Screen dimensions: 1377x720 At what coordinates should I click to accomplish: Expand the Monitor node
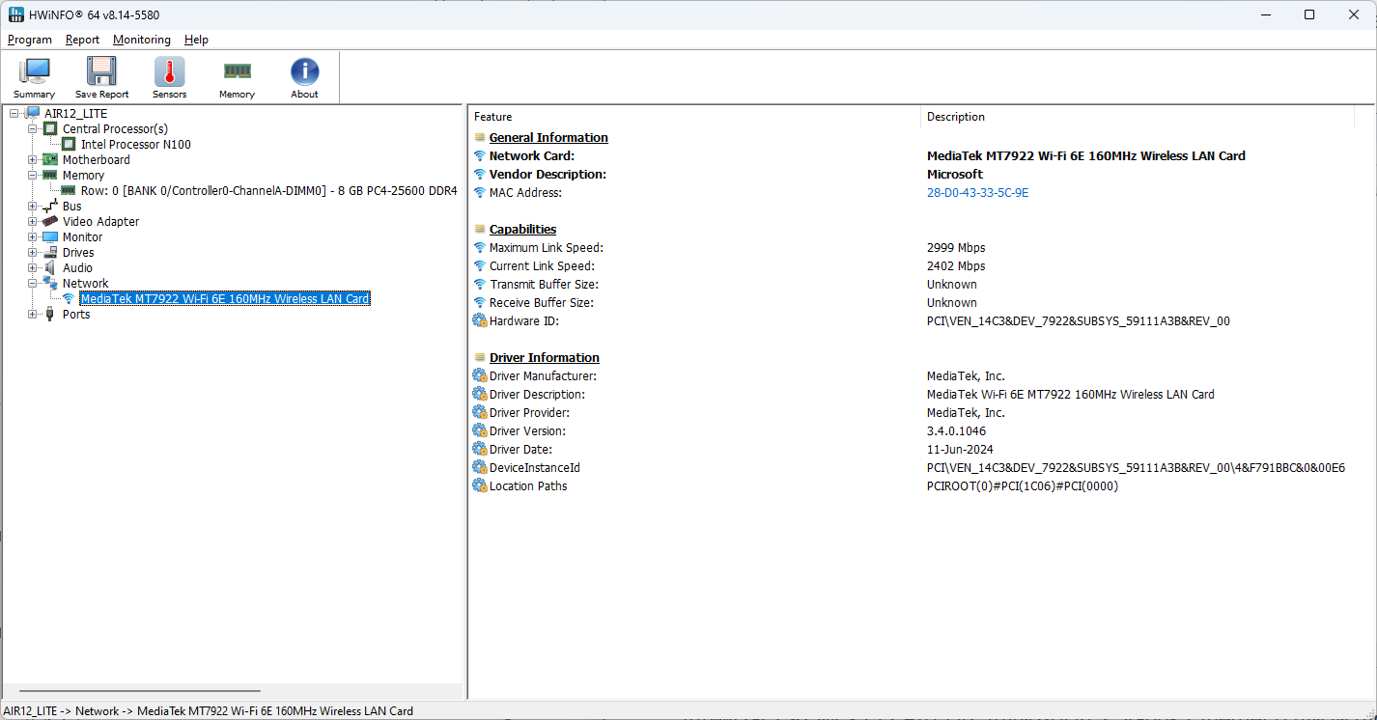click(33, 237)
